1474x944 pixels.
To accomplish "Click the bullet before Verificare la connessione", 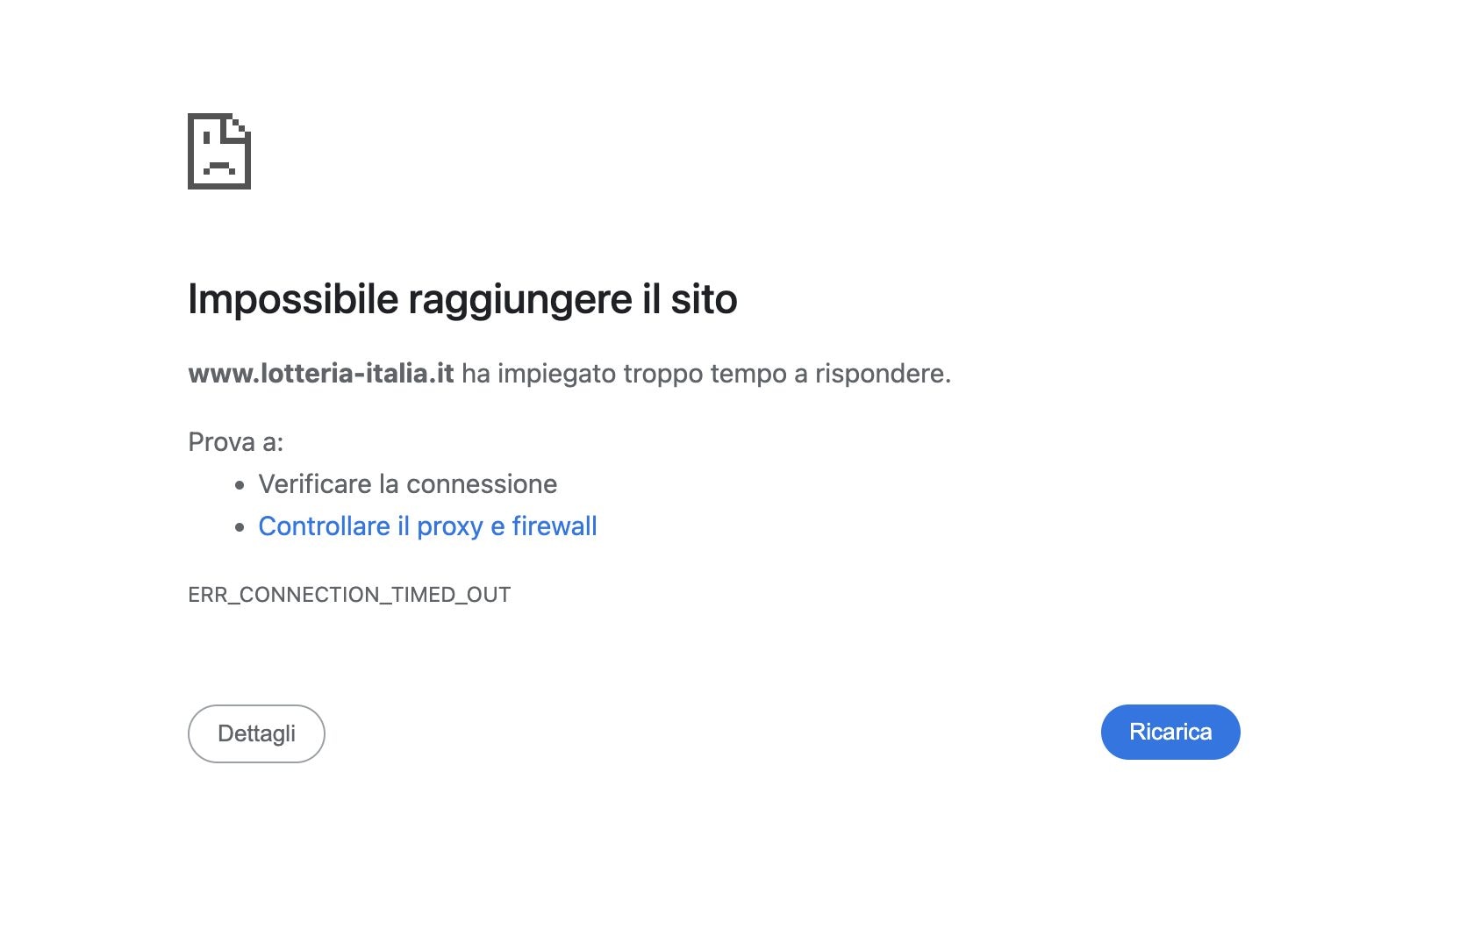I will (240, 485).
